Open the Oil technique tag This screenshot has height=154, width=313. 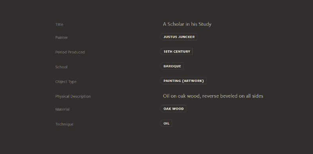click(x=166, y=123)
